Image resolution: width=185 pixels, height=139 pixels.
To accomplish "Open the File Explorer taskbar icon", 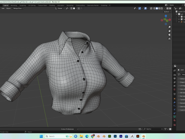I will click(x=81, y=136).
